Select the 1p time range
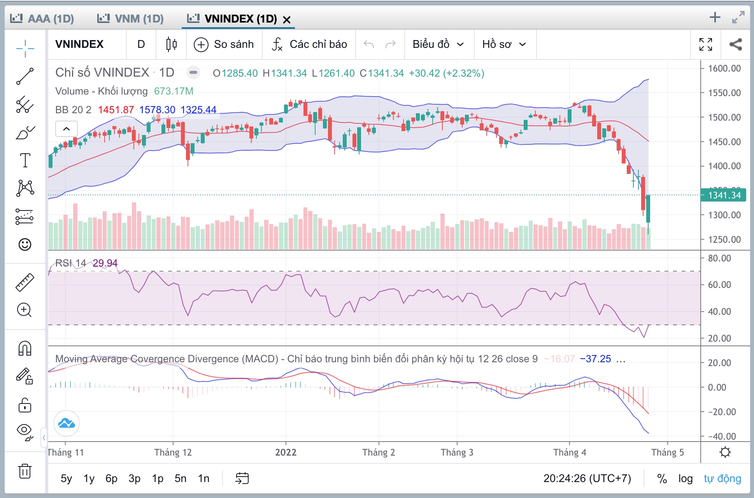754x498 pixels. (x=158, y=478)
